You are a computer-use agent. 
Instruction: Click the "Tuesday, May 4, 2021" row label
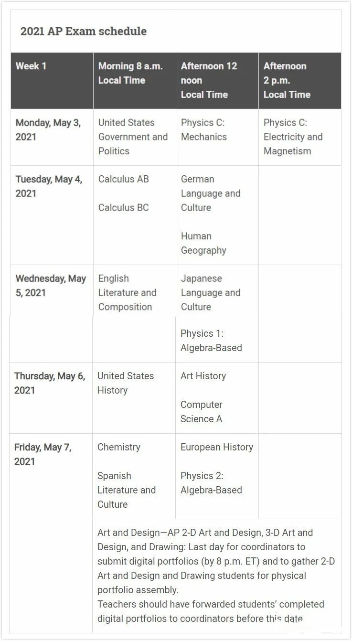click(x=49, y=186)
